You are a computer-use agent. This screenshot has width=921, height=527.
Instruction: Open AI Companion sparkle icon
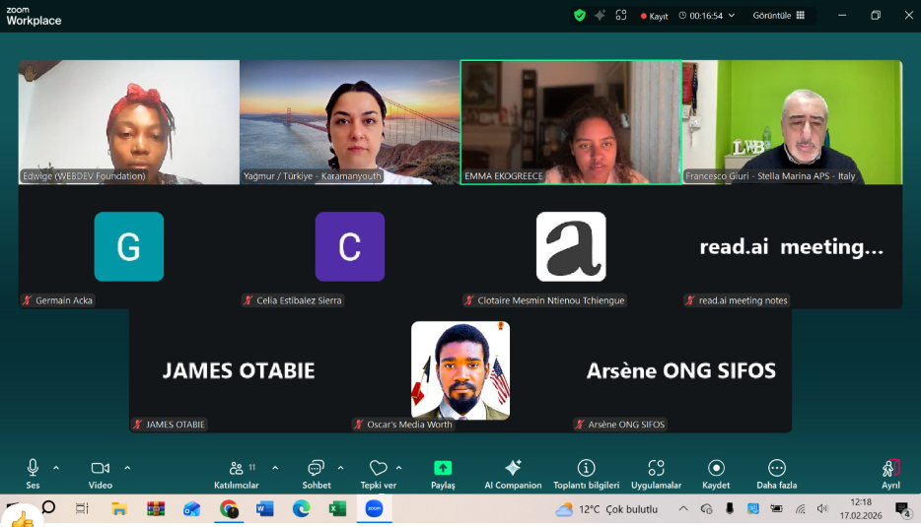513,468
